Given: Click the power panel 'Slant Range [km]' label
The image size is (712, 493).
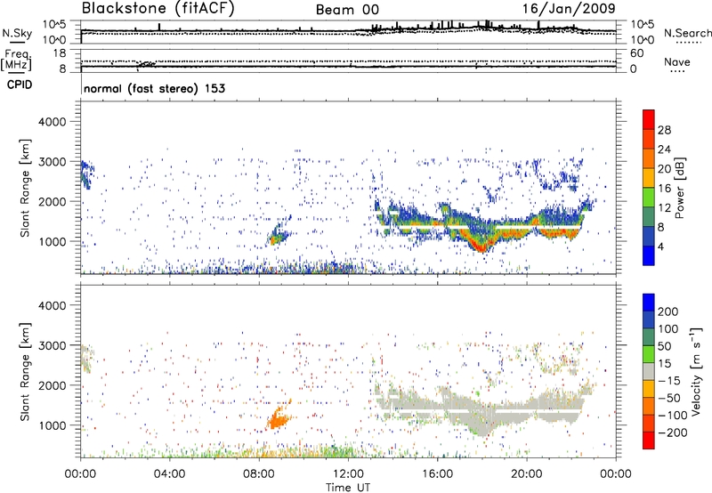Looking at the screenshot, I should [x=25, y=188].
